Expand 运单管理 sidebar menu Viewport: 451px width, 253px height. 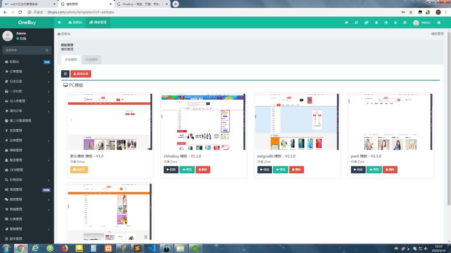[27, 140]
